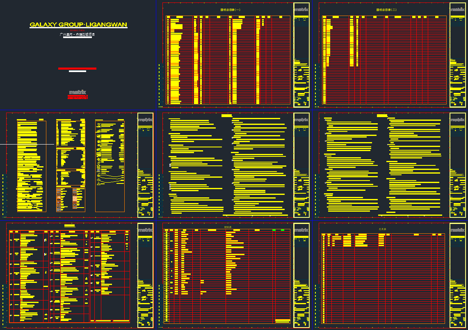Click the red text below the cover matrix logo

[78, 97]
